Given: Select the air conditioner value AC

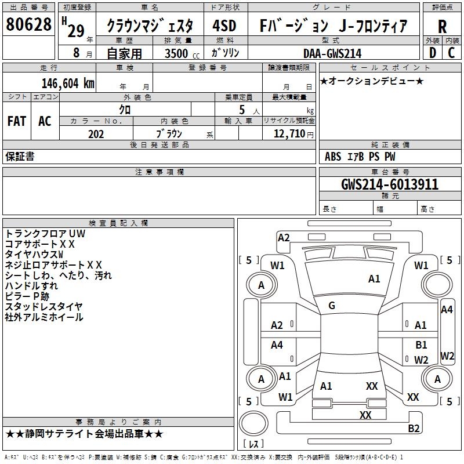Looking at the screenshot, I should tap(45, 121).
